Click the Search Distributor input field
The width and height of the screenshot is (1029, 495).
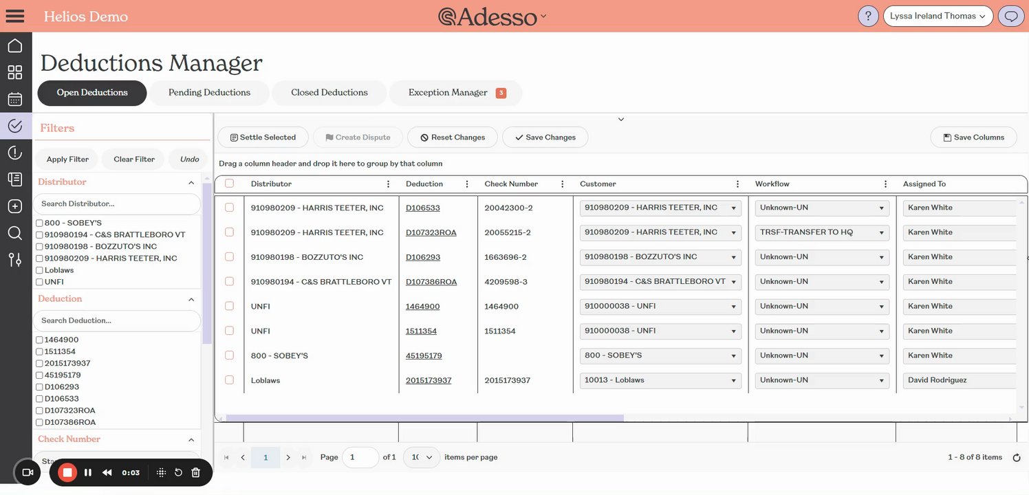click(x=117, y=204)
